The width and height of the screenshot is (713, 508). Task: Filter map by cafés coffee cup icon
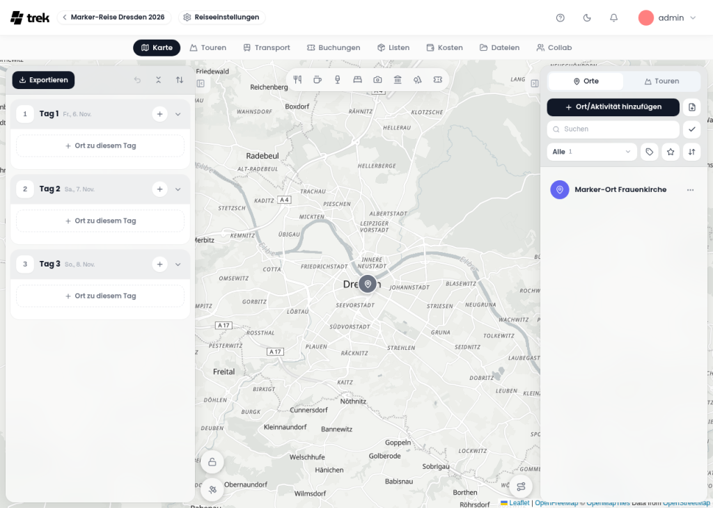point(318,79)
